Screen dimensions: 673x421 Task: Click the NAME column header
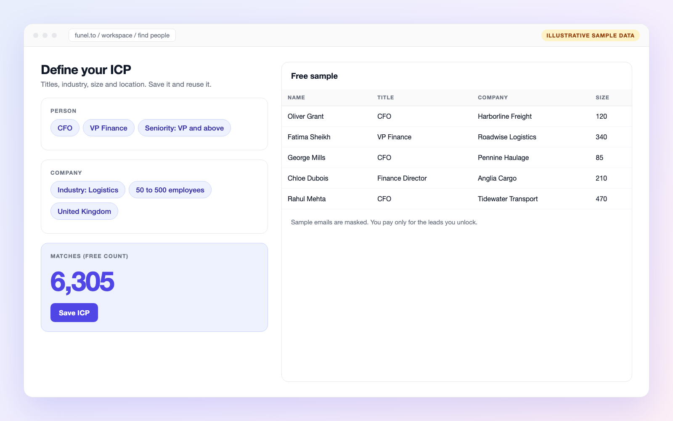pyautogui.click(x=296, y=97)
